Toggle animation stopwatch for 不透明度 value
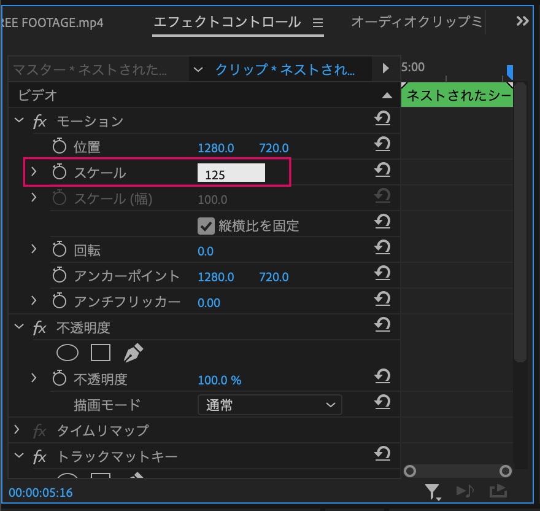Image resolution: width=540 pixels, height=511 pixels. [60, 378]
